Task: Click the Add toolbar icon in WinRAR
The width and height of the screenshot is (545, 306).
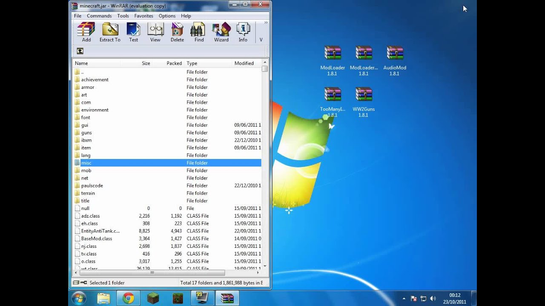Action: click(x=86, y=32)
